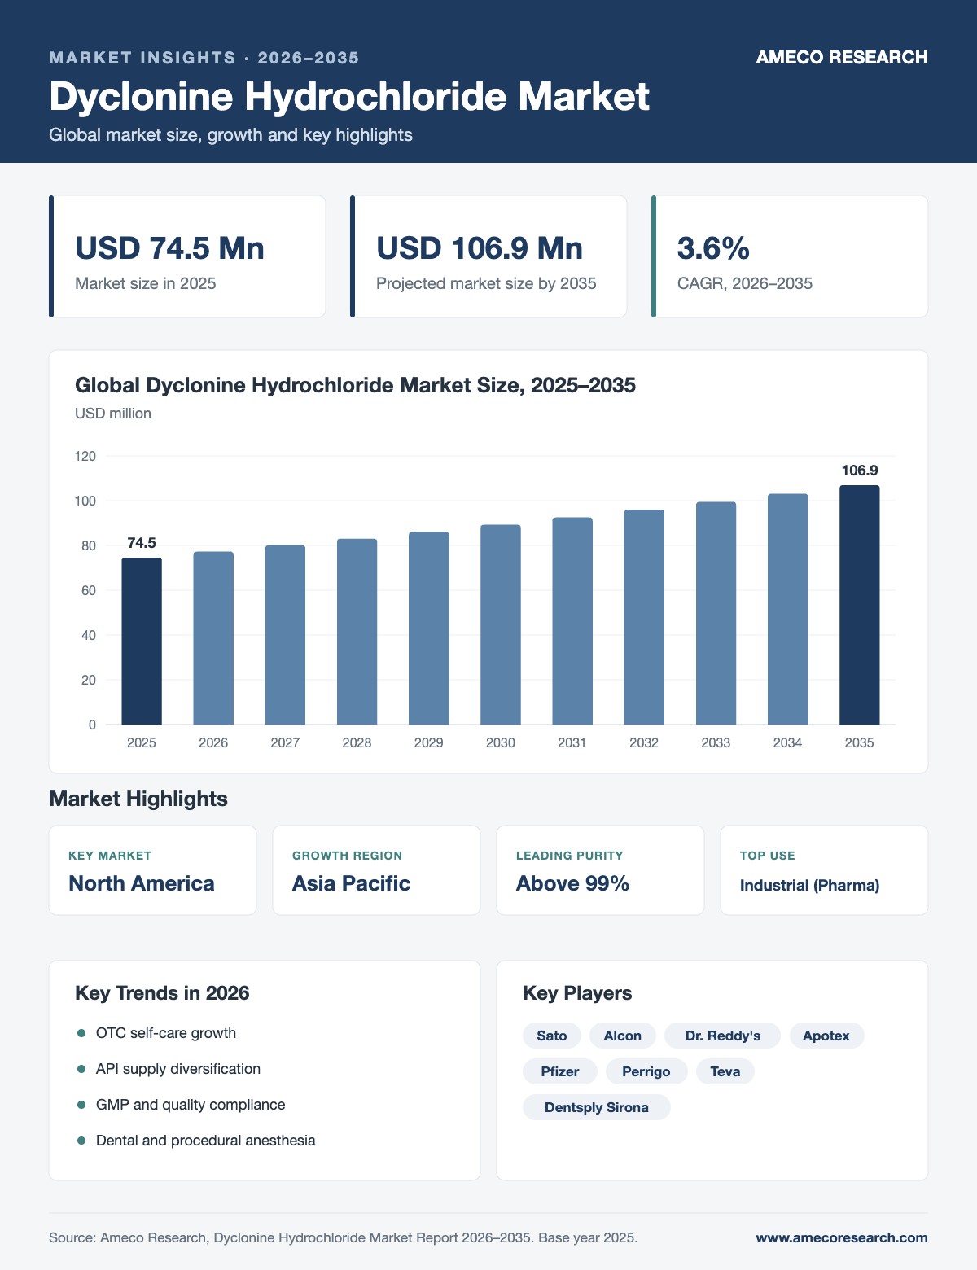Click the 74.5 data label above the bar
This screenshot has width=977, height=1270.
click(142, 543)
